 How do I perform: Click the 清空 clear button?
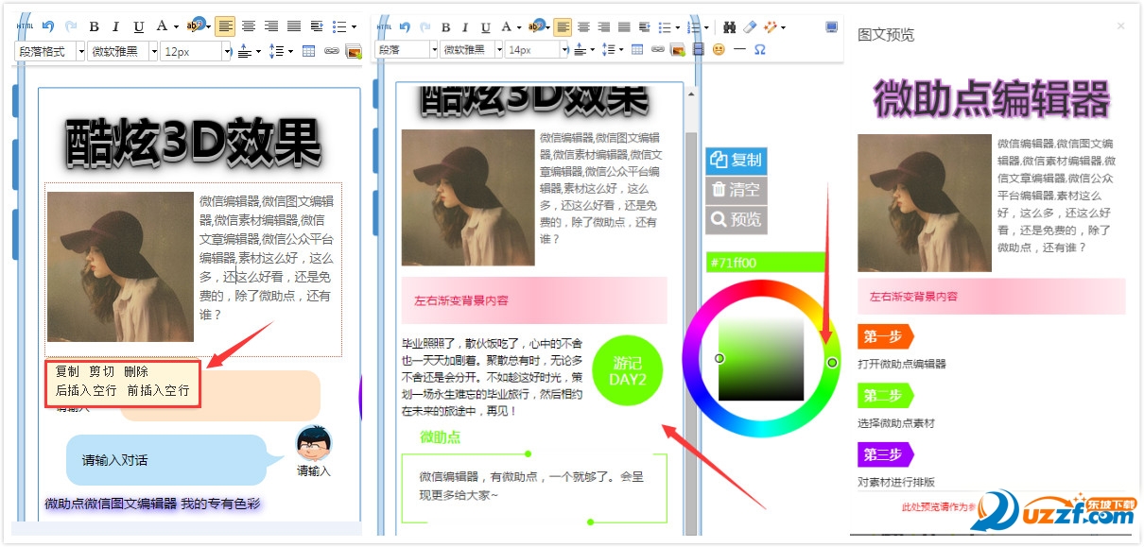pyautogui.click(x=737, y=190)
